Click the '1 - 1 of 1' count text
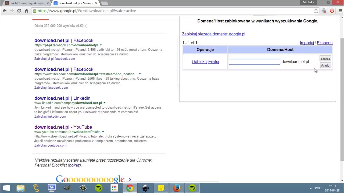The image size is (344, 193). point(190,43)
